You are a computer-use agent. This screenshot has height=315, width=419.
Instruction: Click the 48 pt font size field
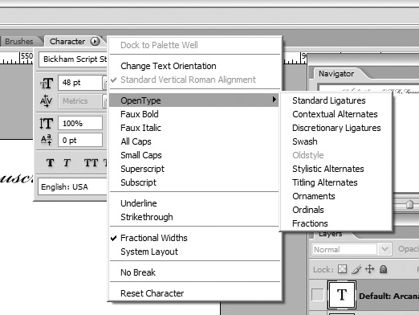(x=80, y=83)
